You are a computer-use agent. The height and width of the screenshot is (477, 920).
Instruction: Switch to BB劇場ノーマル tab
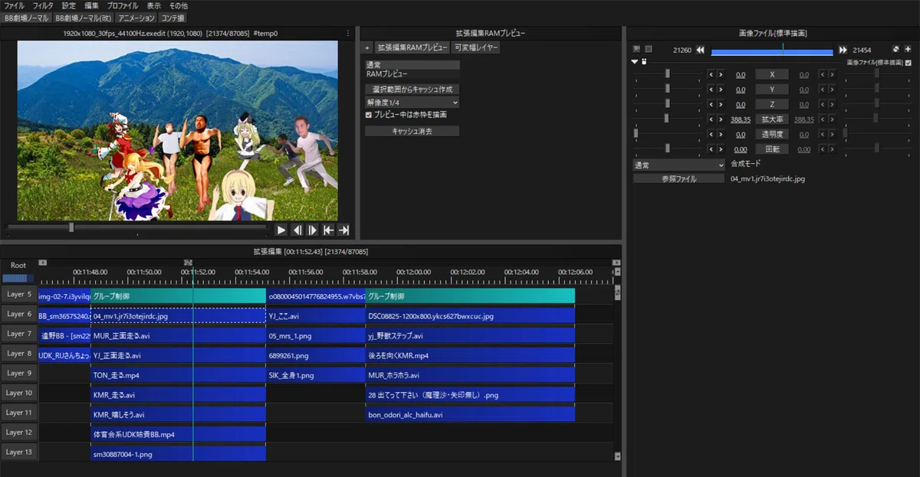tap(26, 18)
